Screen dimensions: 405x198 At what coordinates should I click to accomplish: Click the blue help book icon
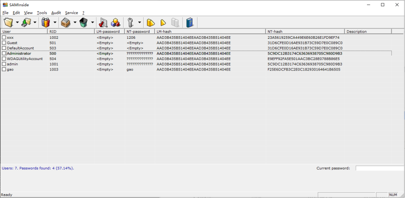(x=190, y=23)
